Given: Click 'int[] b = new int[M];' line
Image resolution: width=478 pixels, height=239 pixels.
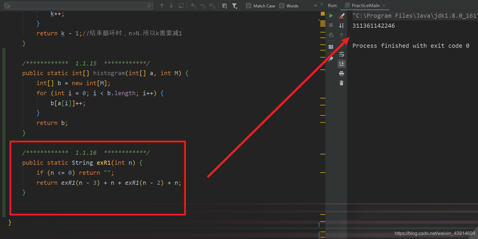Looking at the screenshot, I should (x=73, y=83).
